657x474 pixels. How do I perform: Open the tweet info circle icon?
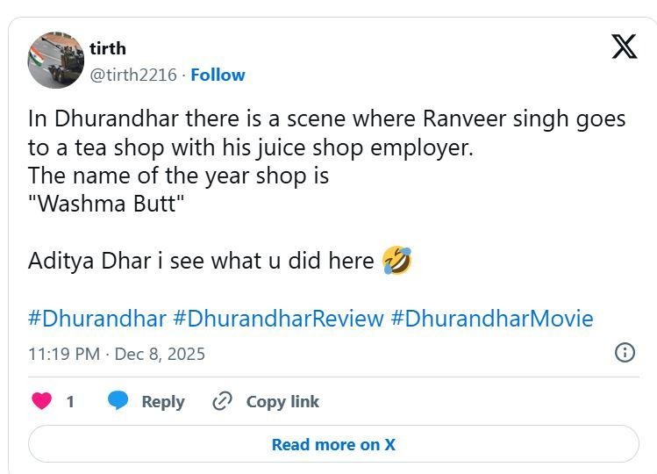(625, 352)
